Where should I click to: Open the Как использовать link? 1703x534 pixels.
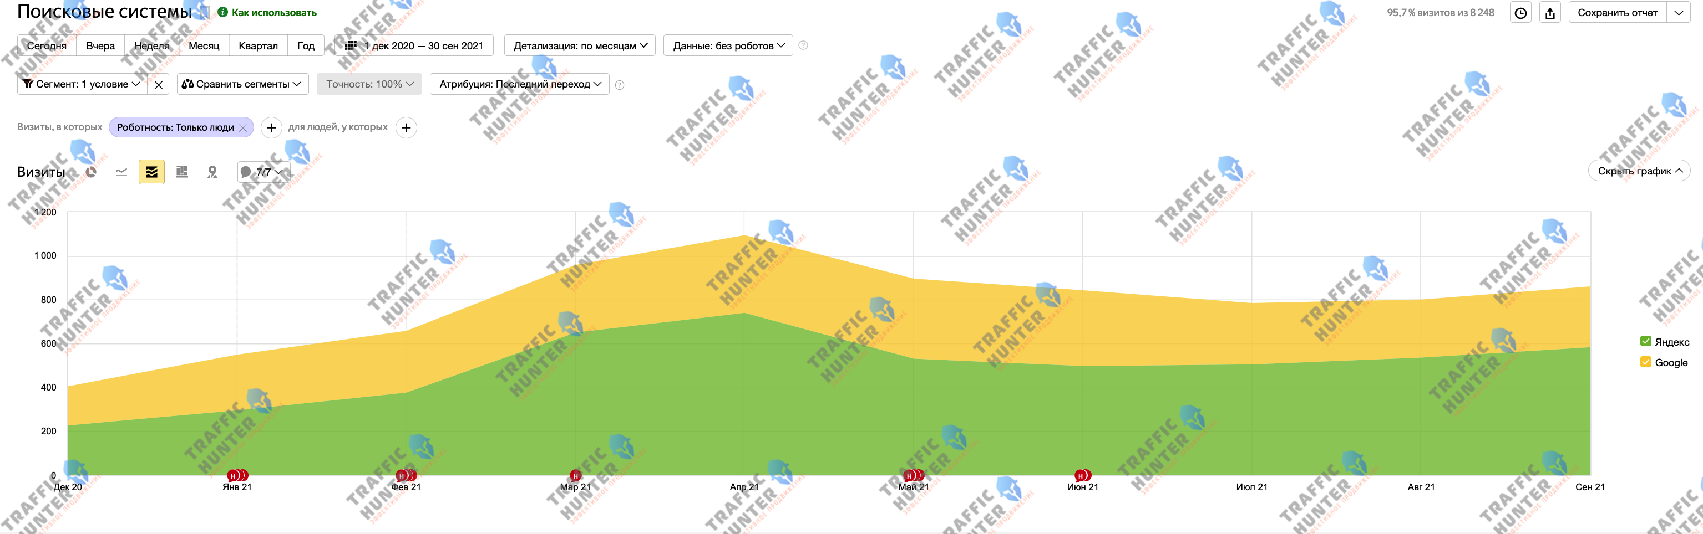click(x=273, y=13)
